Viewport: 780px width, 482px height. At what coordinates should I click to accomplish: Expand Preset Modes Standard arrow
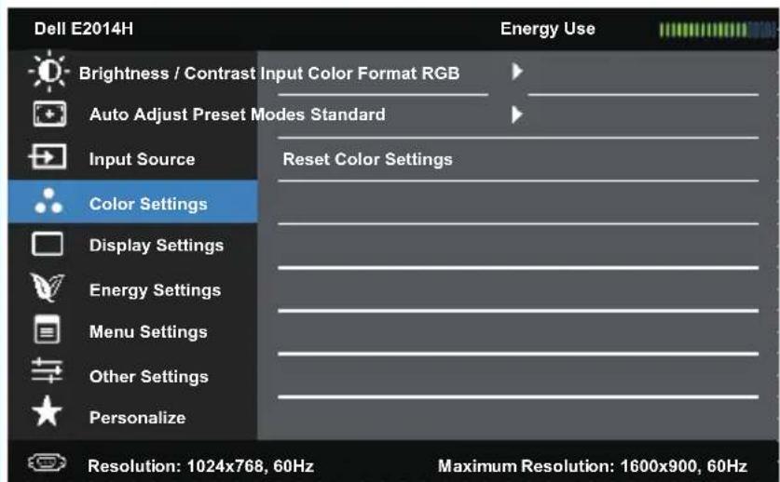click(517, 114)
